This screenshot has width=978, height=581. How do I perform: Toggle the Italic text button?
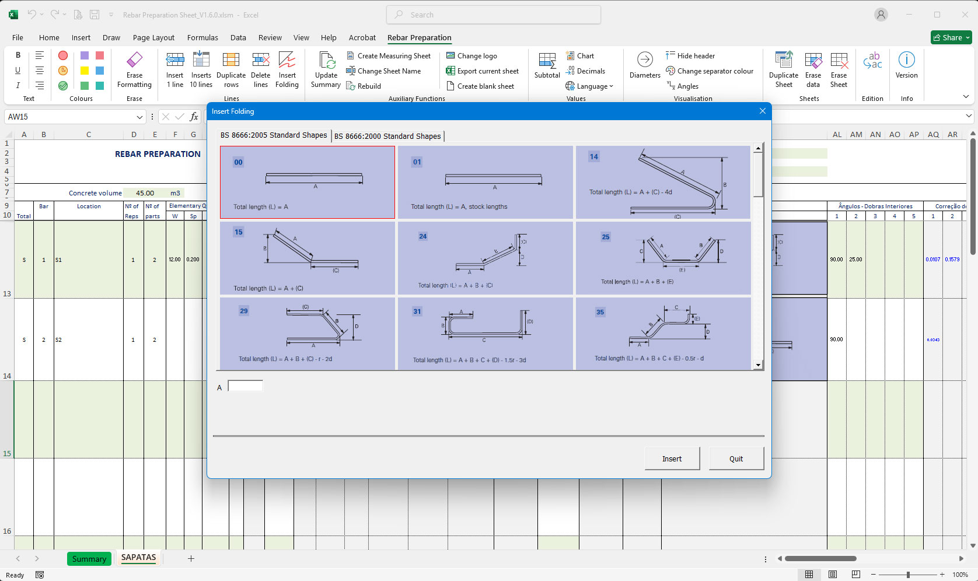18,86
